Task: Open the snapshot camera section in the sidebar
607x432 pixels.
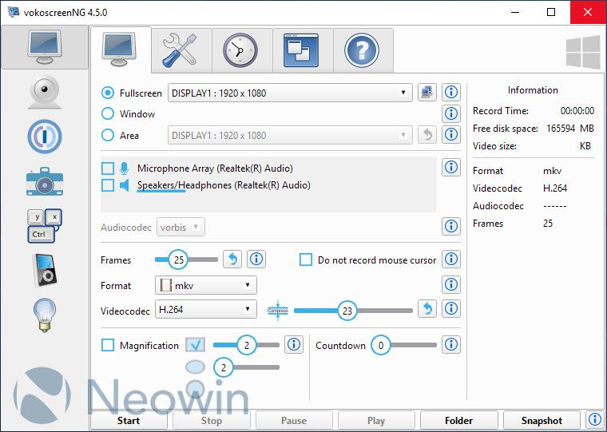Action: [45, 181]
